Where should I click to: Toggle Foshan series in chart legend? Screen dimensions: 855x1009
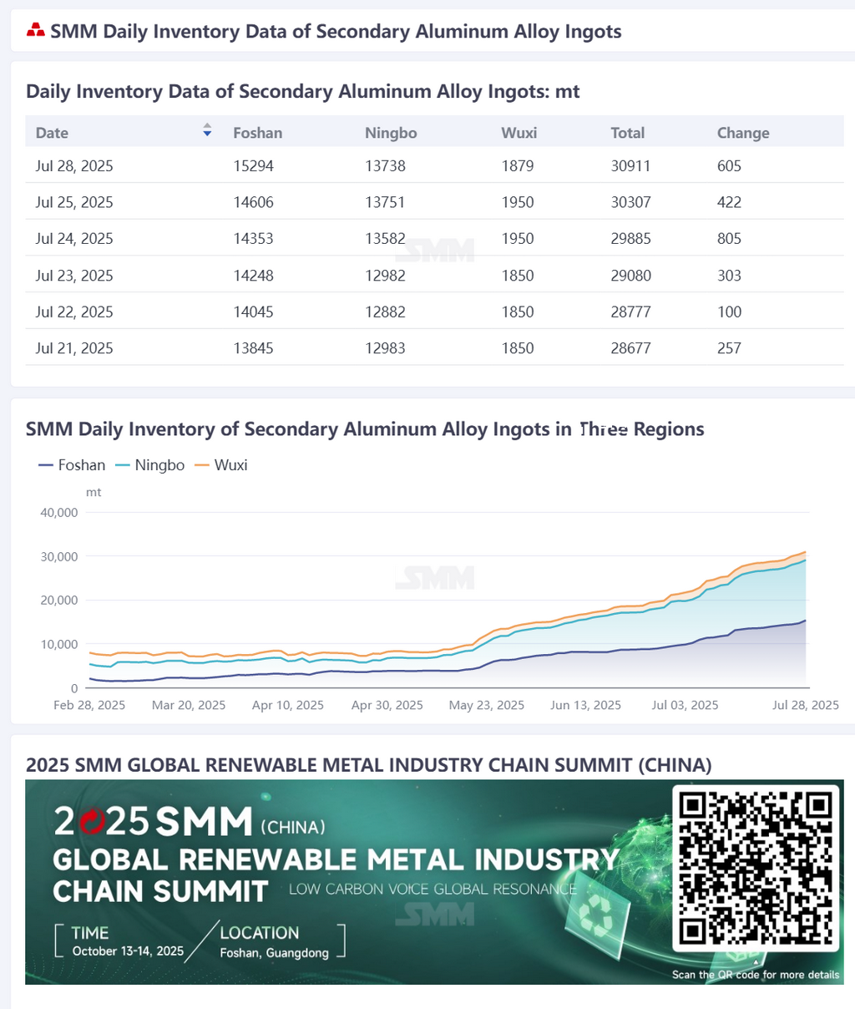point(72,465)
